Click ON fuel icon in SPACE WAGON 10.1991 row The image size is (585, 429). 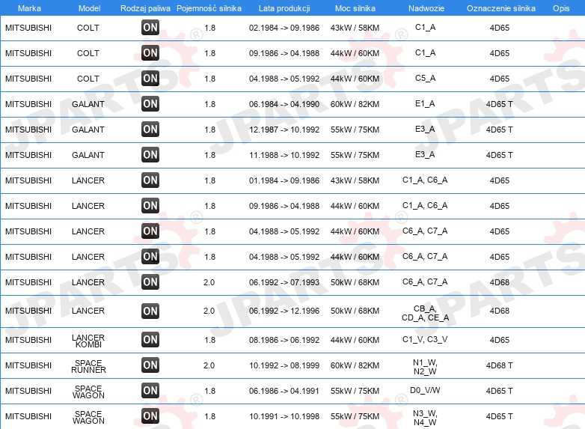click(150, 416)
